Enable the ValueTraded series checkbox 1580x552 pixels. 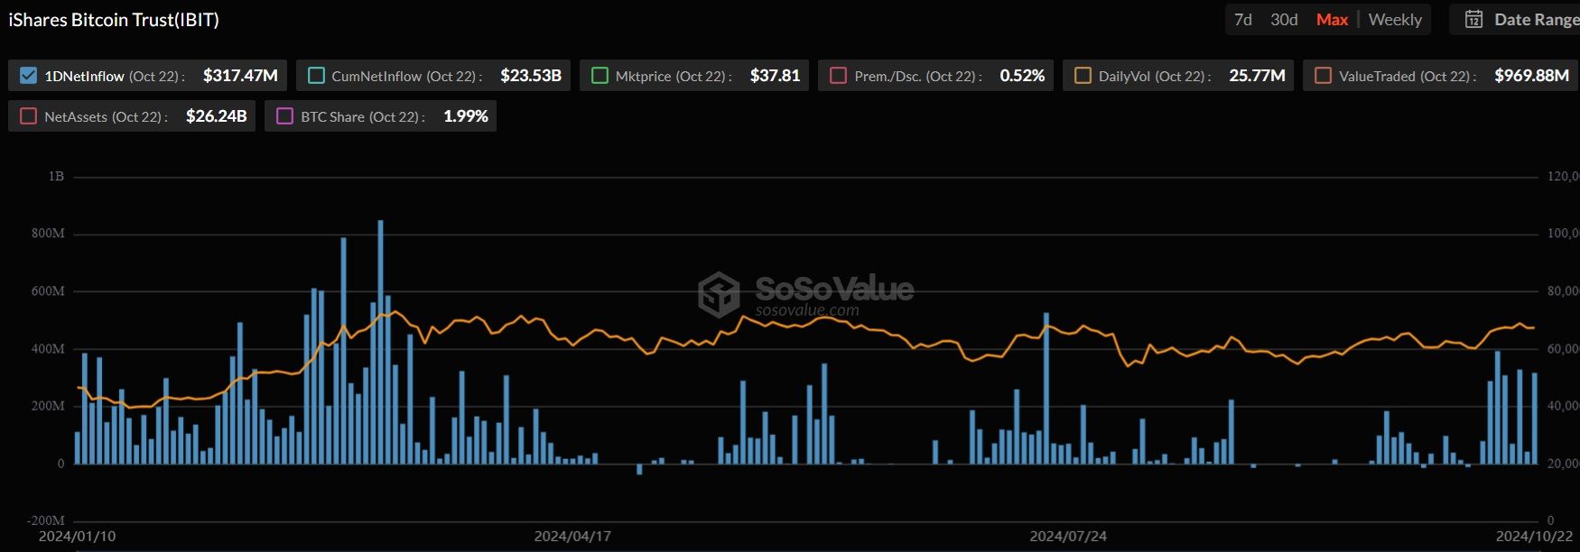click(1323, 76)
